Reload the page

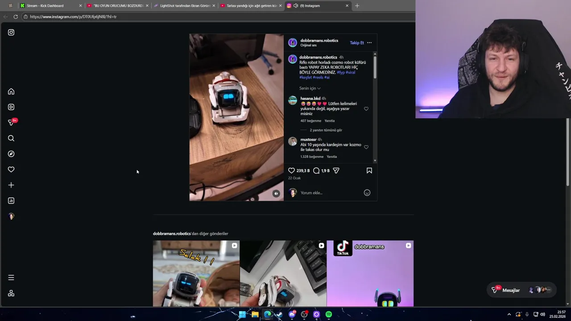[x=16, y=16]
